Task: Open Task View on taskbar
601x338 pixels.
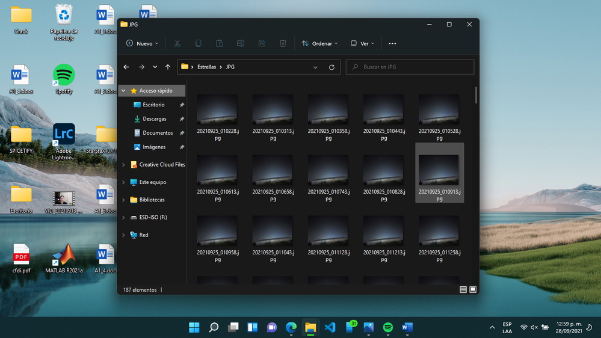Action: point(233,327)
